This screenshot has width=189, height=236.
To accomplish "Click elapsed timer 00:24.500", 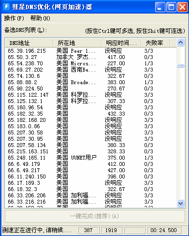I will [163, 230].
